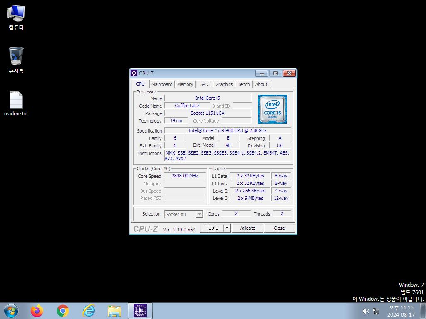
Task: Click the L1 Data 2 x 32 KBytes value
Action: 250,176
